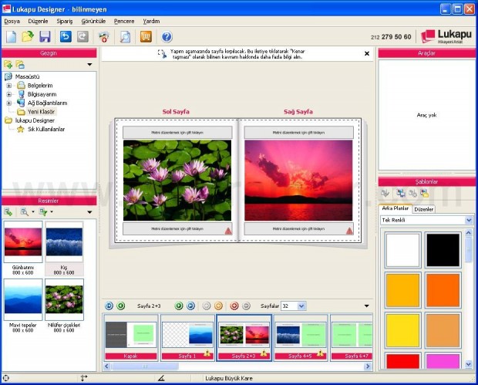The width and height of the screenshot is (478, 385).
Task: Click the New project toolbar icon
Action: [12, 36]
